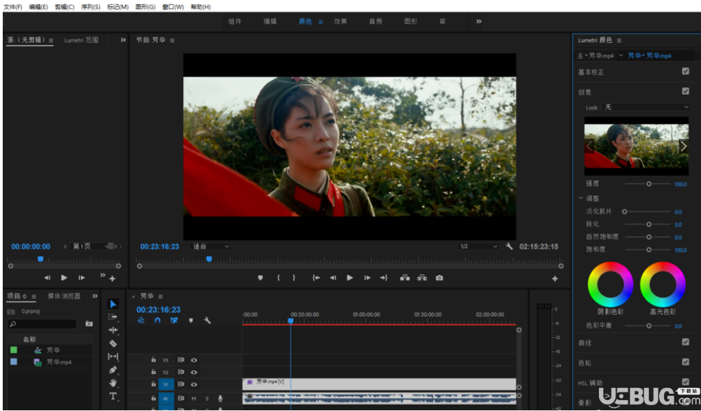Click the Lift button in program monitor
This screenshot has width=701, height=411.
click(x=404, y=278)
